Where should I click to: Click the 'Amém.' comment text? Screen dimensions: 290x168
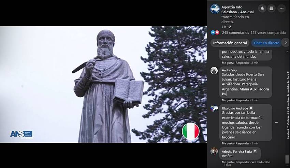tap(228, 156)
